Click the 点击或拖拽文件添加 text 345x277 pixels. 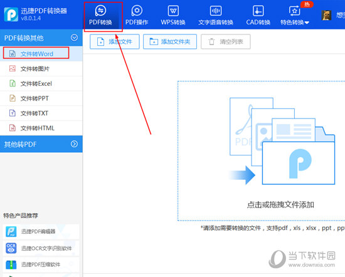(280, 205)
